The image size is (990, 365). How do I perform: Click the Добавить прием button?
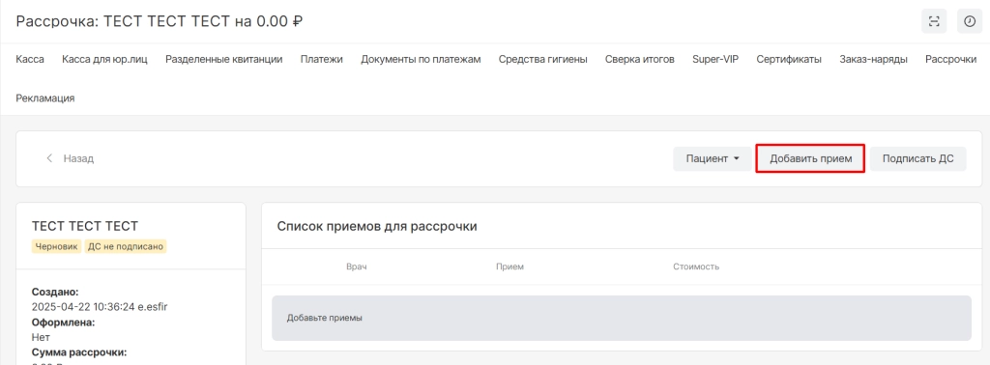coord(810,159)
